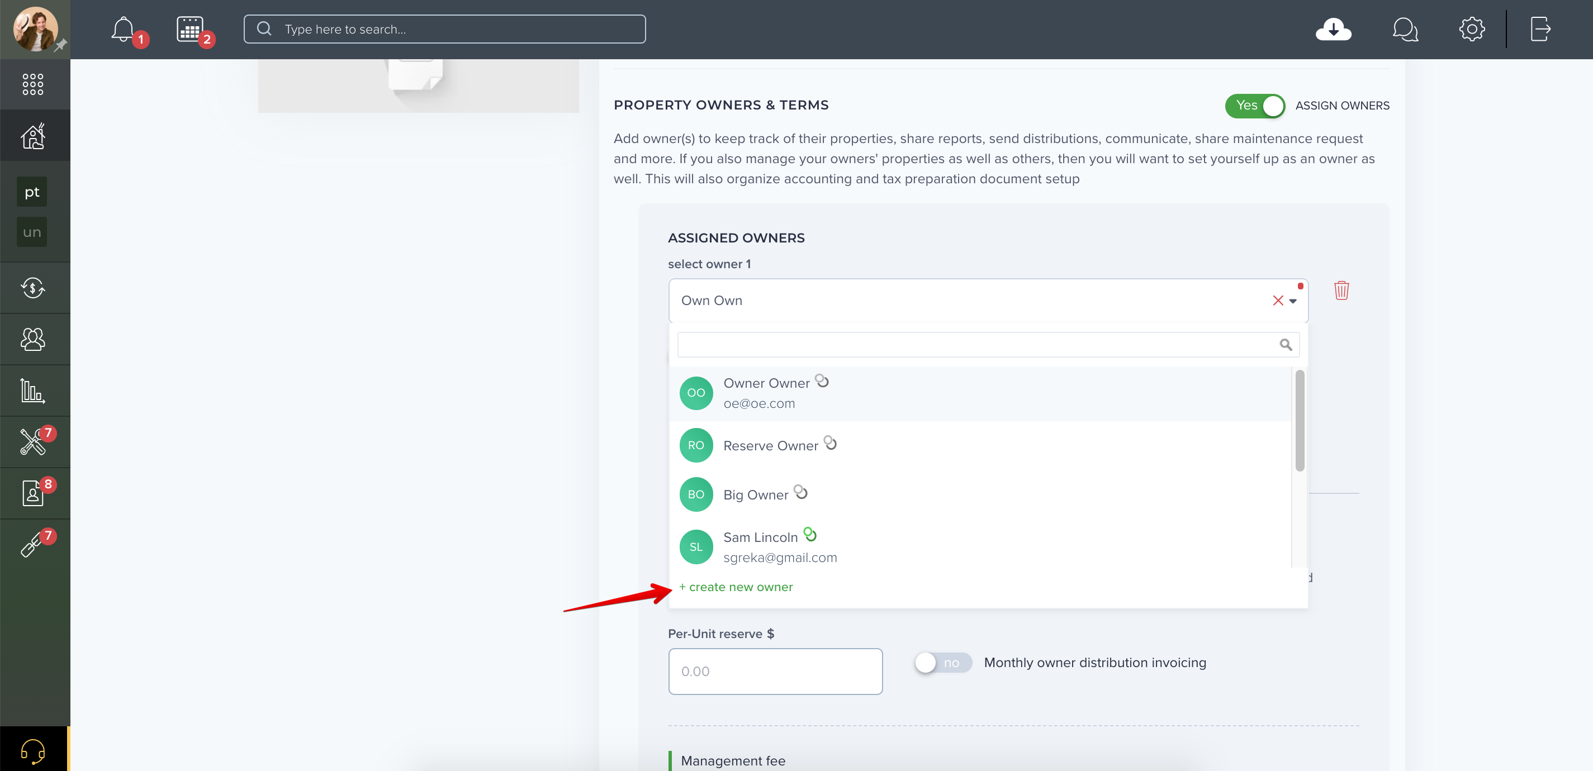
Task: Click the magnifier icon in owner search
Action: 1286,344
